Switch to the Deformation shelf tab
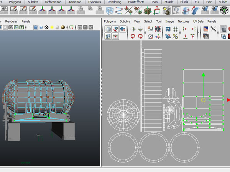Image resolution: width=230 pixels, height=172 pixels. coord(53,2)
